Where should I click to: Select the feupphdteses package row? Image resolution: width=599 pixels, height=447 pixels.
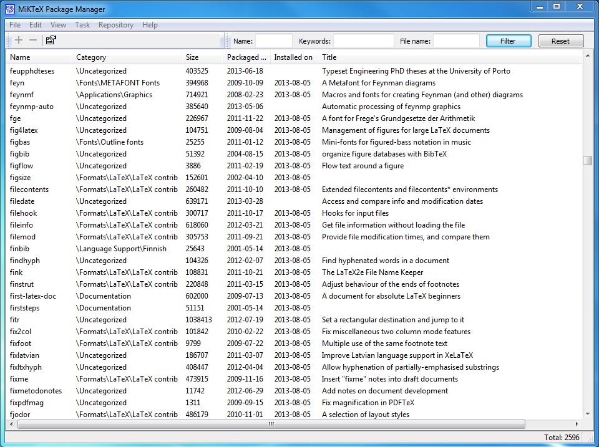294,71
